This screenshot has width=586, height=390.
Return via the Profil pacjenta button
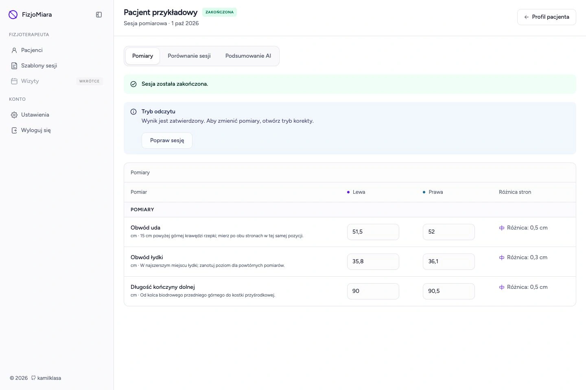[547, 17]
